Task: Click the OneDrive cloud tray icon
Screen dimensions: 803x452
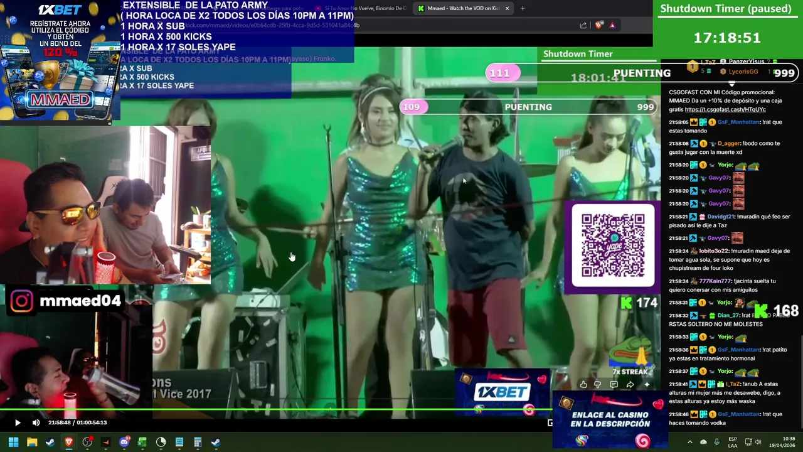Action: tap(703, 442)
